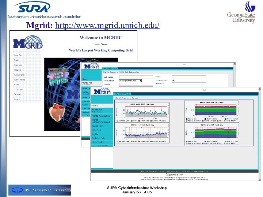Open 'Overview' link in Welcome page sidebar
Viewport: 263px width, 197px height.
coord(18,89)
